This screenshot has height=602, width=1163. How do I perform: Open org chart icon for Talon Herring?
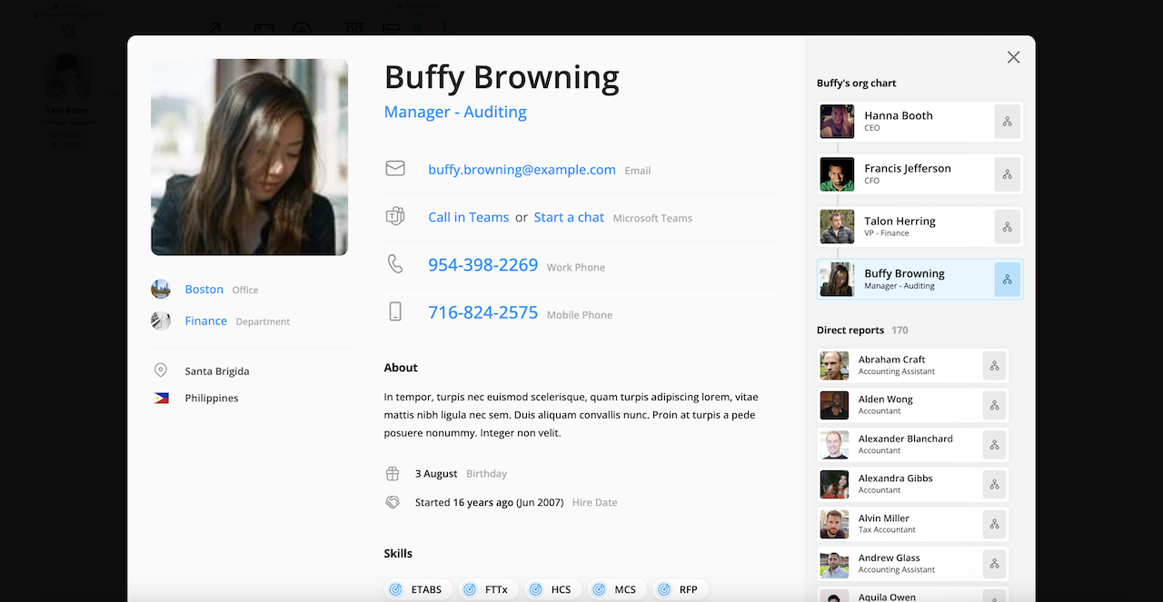coord(1008,227)
